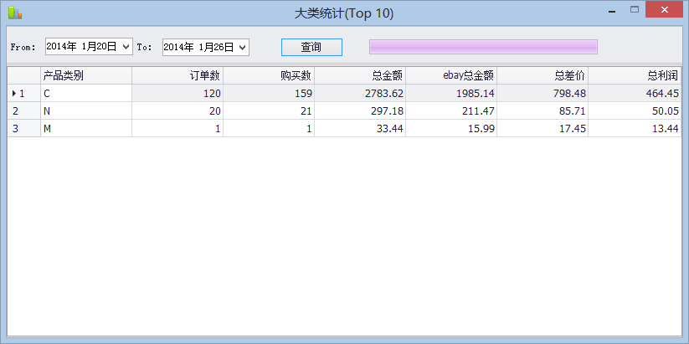
Task: Open the From date dropdown
Action: click(126, 48)
